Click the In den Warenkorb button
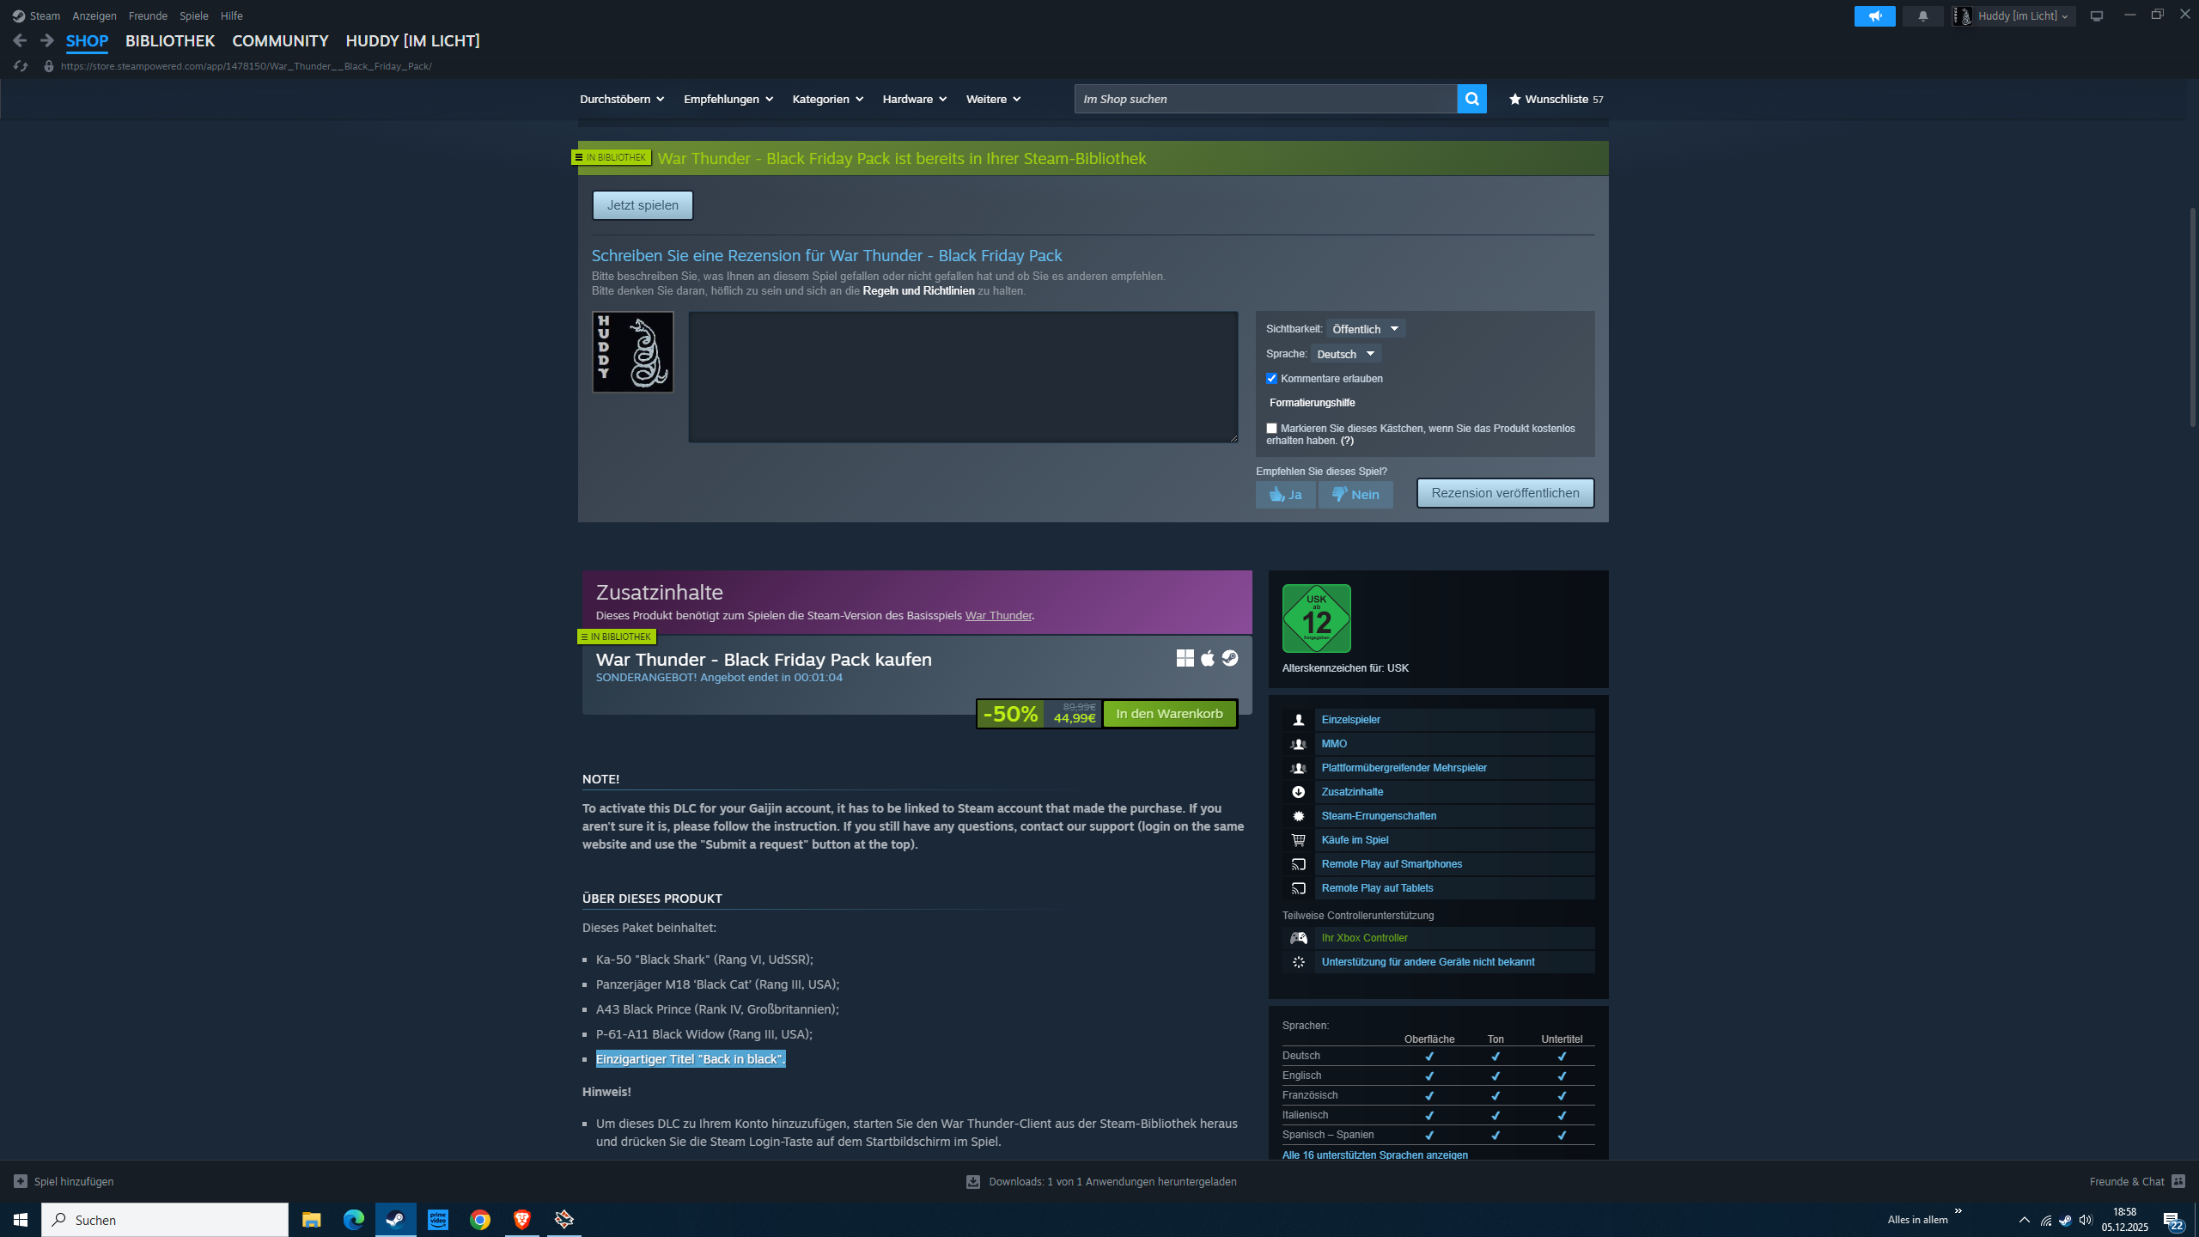2199x1237 pixels. (1169, 713)
